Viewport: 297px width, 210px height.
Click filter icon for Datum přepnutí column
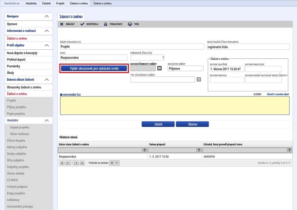[199, 150]
